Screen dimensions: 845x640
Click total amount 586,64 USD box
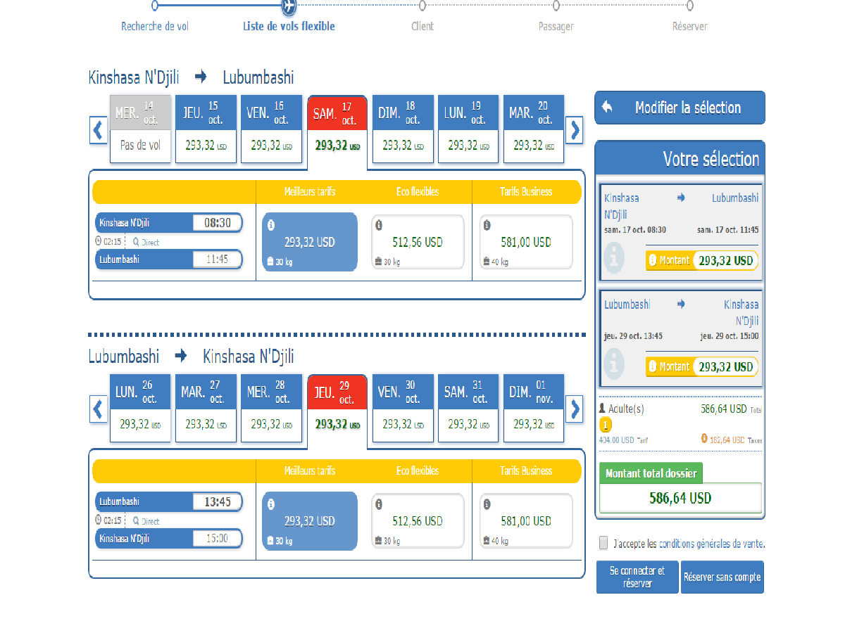[x=680, y=498]
